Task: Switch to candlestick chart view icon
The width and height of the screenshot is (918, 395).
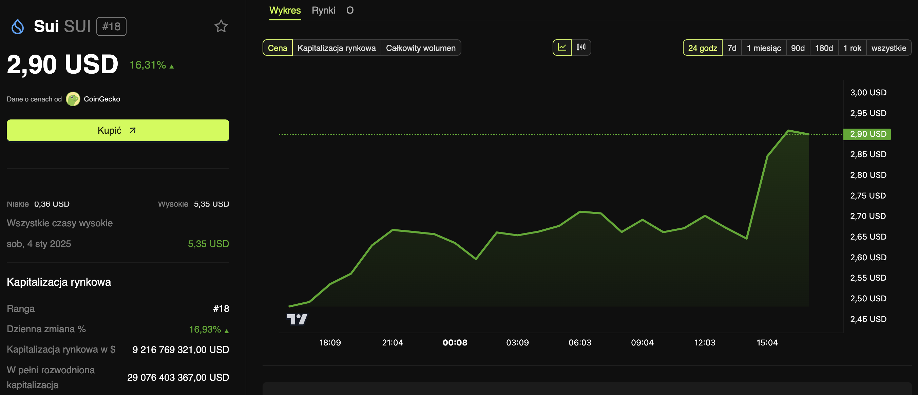Action: 581,48
